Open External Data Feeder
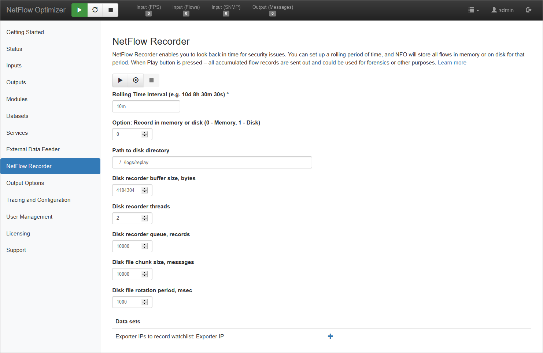Image resolution: width=543 pixels, height=353 pixels. [50, 149]
